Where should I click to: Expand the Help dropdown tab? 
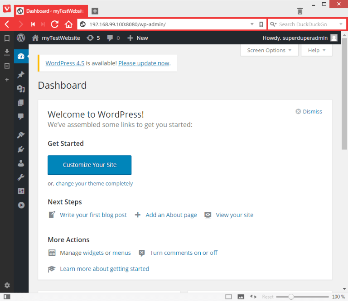pyautogui.click(x=317, y=50)
